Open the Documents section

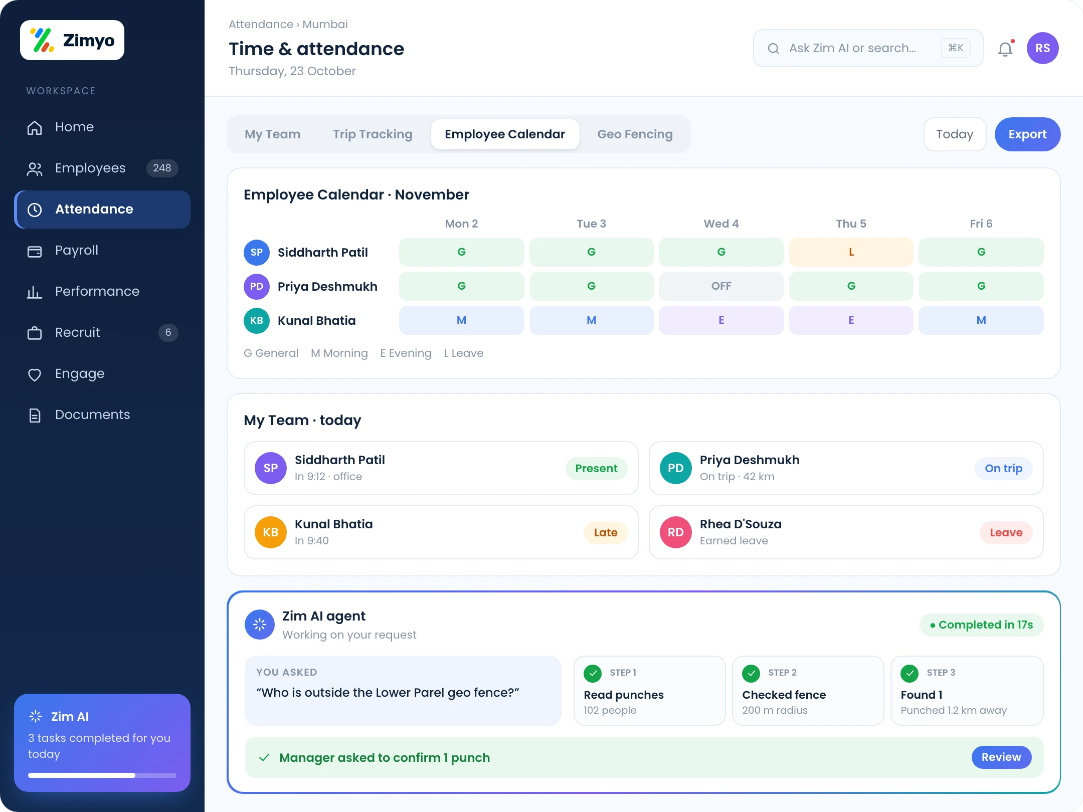tap(102, 415)
